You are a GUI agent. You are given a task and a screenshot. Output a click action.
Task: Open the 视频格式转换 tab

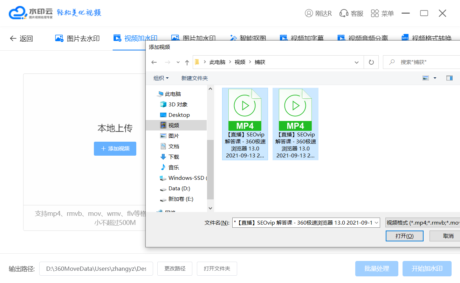point(426,38)
